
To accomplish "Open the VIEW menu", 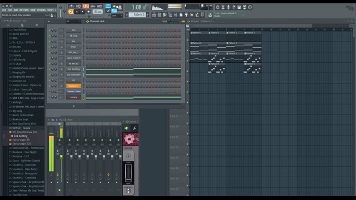I will pyautogui.click(x=33, y=10).
